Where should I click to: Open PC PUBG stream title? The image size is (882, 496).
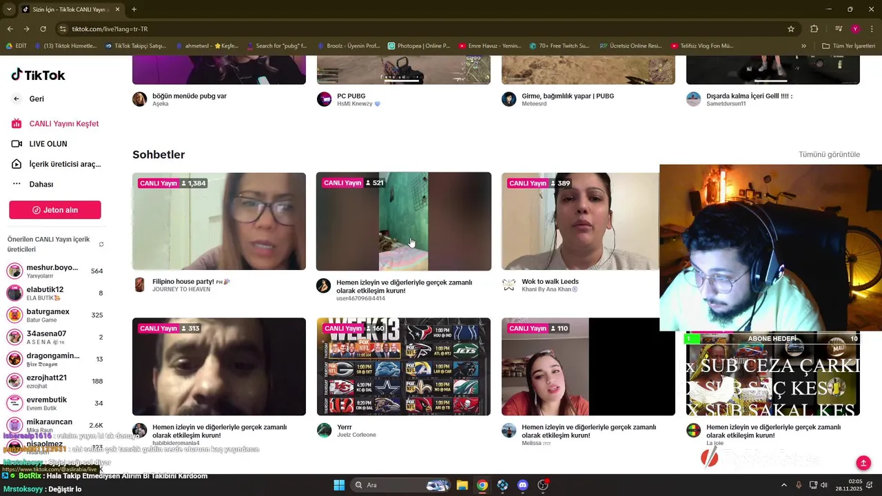(351, 96)
